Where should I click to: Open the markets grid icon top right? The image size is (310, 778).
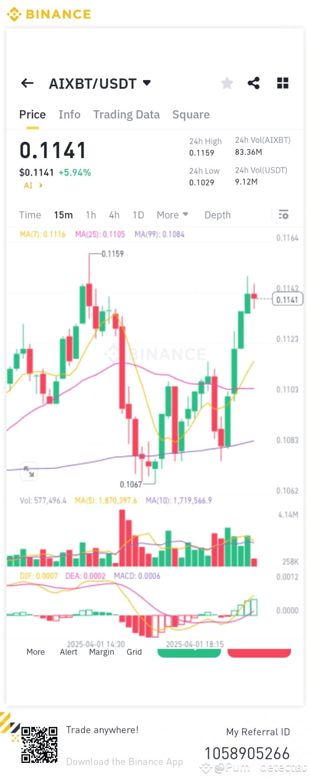(x=283, y=83)
